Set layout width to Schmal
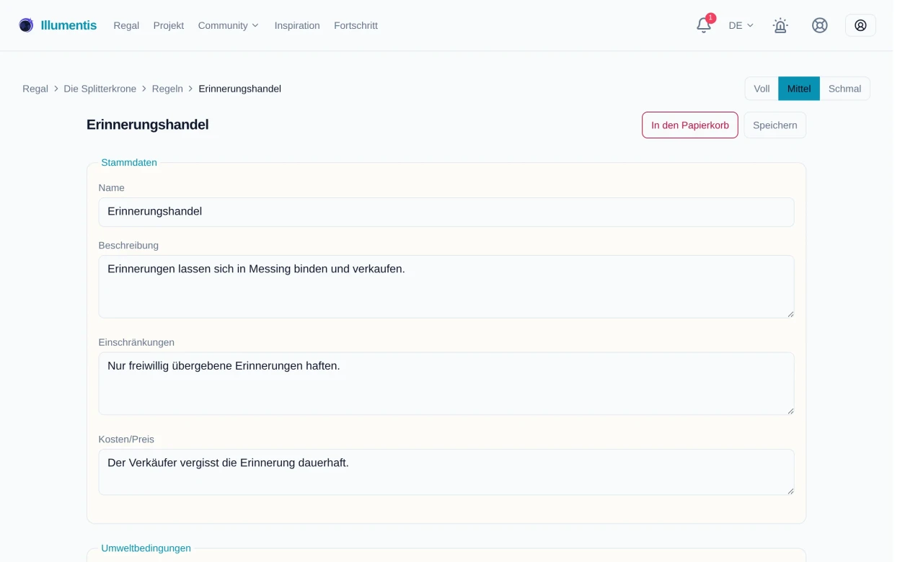The width and height of the screenshot is (900, 562). (844, 89)
